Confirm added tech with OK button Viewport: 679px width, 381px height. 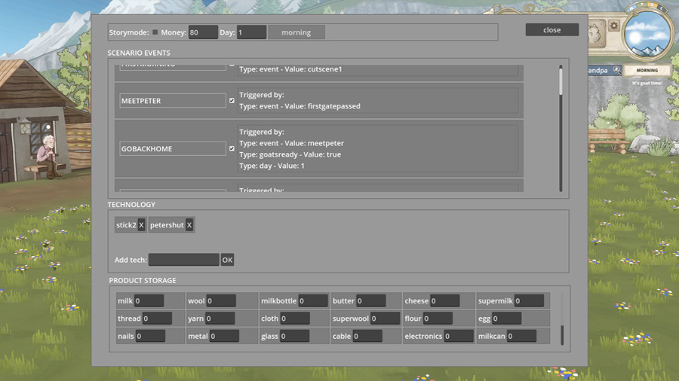click(227, 260)
